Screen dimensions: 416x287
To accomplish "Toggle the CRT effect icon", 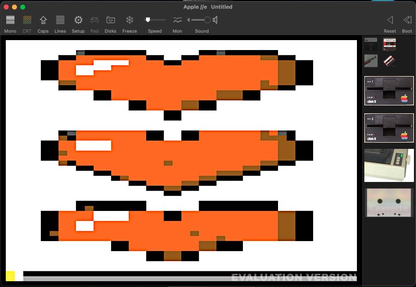I will point(27,20).
